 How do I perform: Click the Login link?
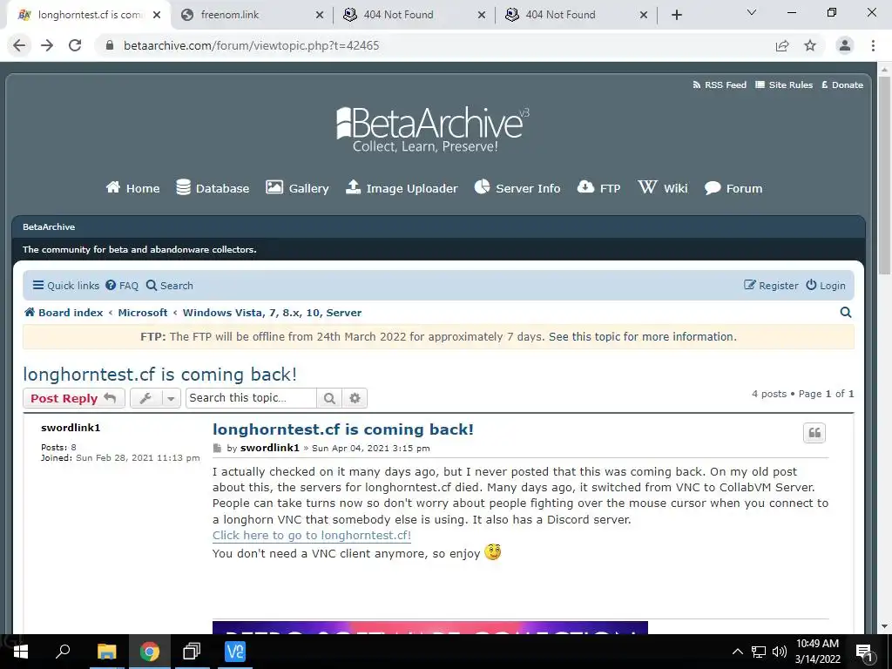tap(826, 286)
